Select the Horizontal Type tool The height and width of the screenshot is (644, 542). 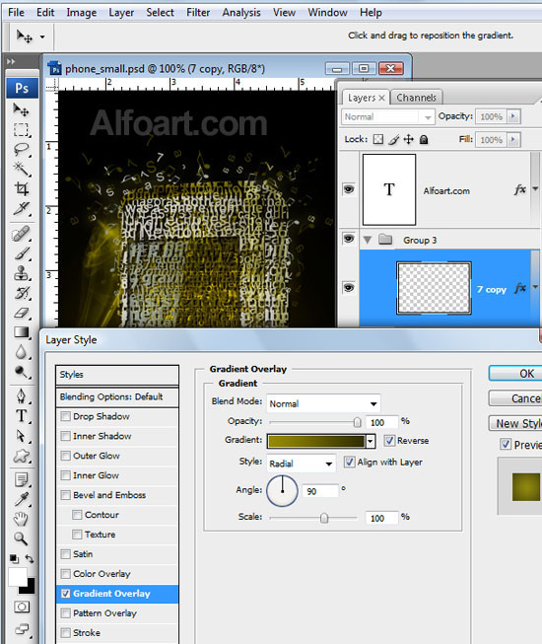tap(21, 416)
